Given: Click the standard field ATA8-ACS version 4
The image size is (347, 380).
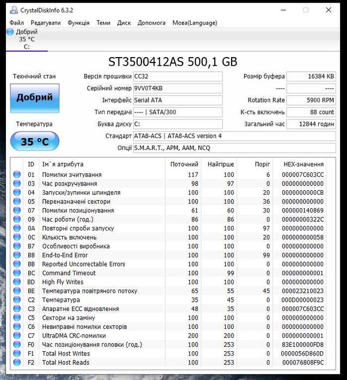Looking at the screenshot, I should click(x=234, y=136).
